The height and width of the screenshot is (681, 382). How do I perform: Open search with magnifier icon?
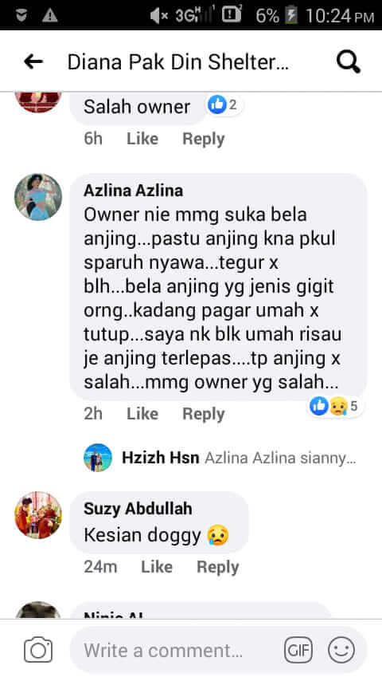[349, 62]
